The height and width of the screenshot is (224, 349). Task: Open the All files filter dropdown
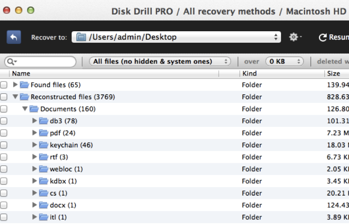pyautogui.click(x=160, y=62)
